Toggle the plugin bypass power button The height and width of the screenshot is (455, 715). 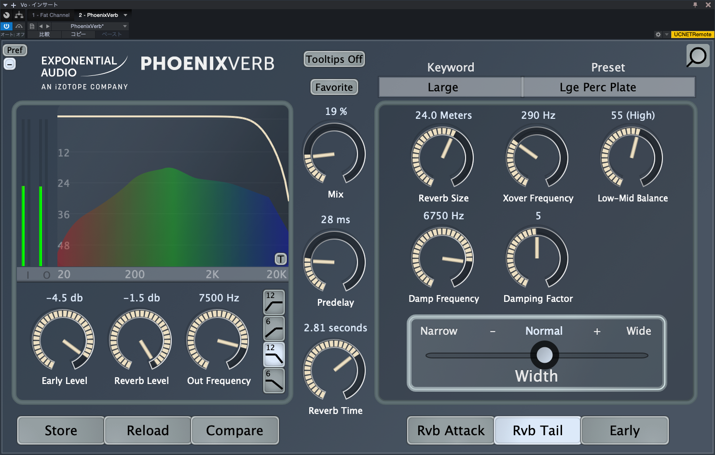pyautogui.click(x=6, y=26)
